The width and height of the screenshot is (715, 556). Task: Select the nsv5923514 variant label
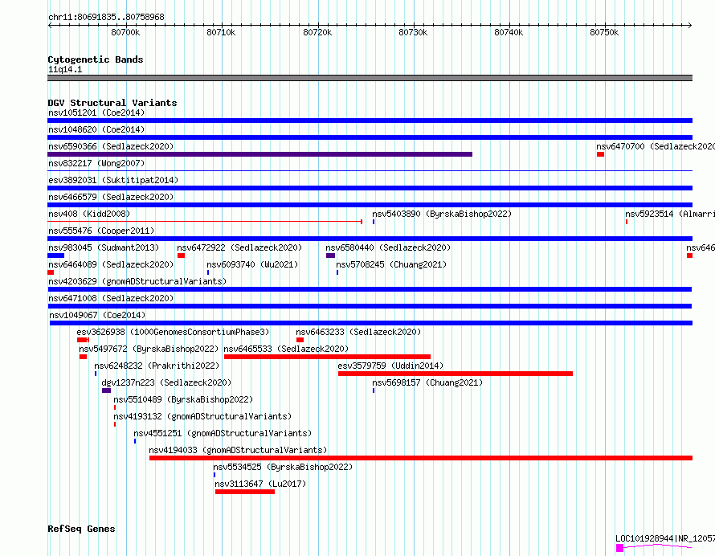pos(670,214)
